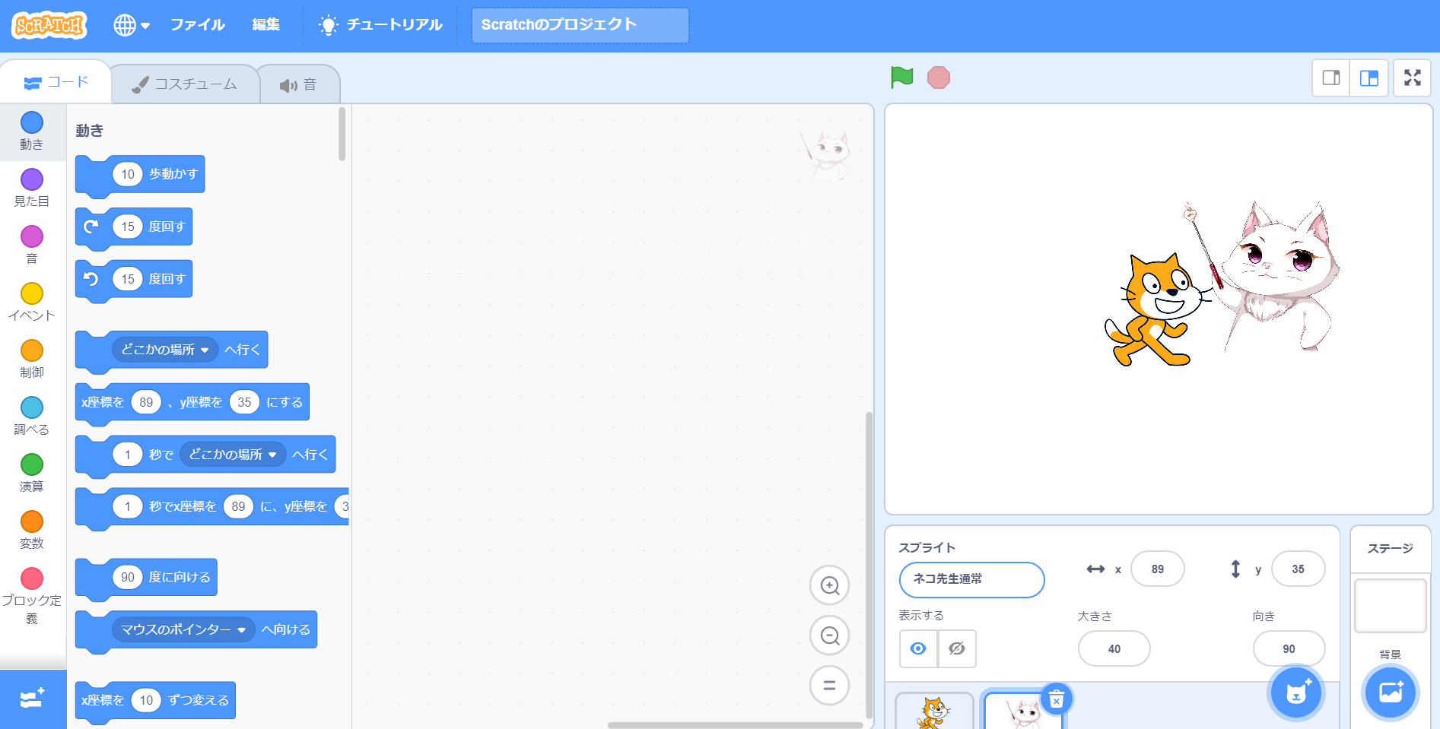Hide the sprite using crossed-eye icon
Image resolution: width=1440 pixels, height=729 pixels.
pyautogui.click(x=957, y=648)
